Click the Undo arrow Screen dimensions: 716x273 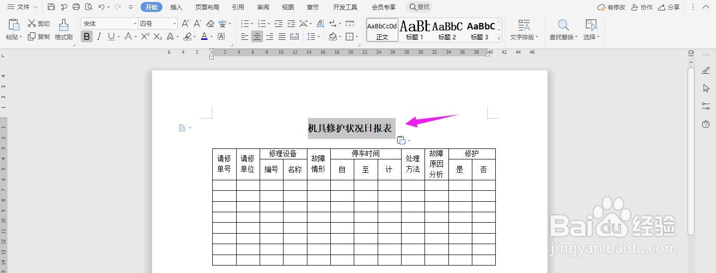pyautogui.click(x=102, y=7)
